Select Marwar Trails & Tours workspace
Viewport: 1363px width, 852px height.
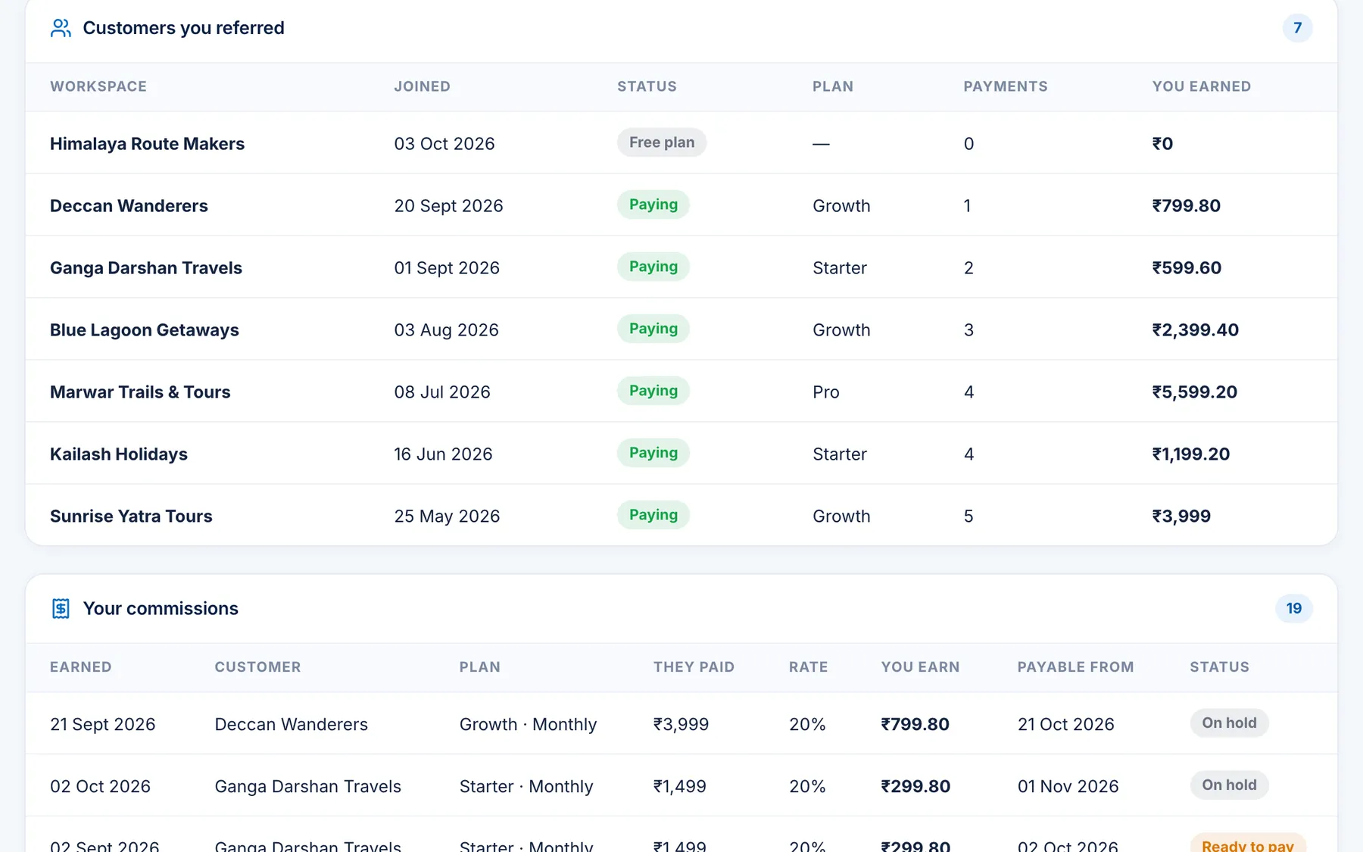point(140,392)
